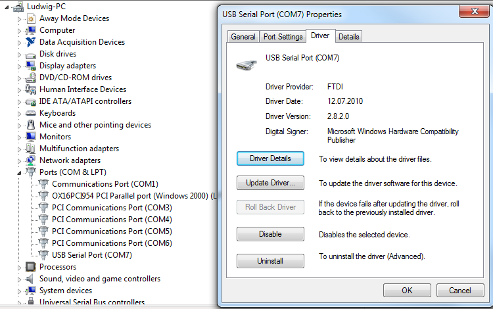Click OK in the properties dialog

[x=407, y=290]
